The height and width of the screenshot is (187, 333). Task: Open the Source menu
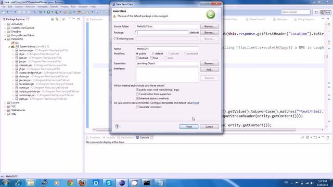coord(19,7)
